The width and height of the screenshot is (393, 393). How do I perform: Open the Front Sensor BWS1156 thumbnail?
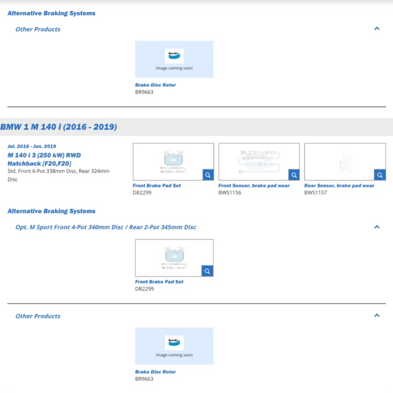tap(259, 162)
